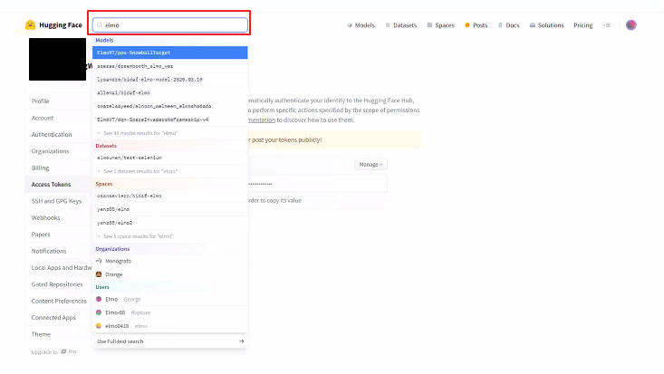Select ElmoVT/ppo-SnowballTarget model result
Image resolution: width=664 pixels, height=374 pixels.
click(x=170, y=53)
